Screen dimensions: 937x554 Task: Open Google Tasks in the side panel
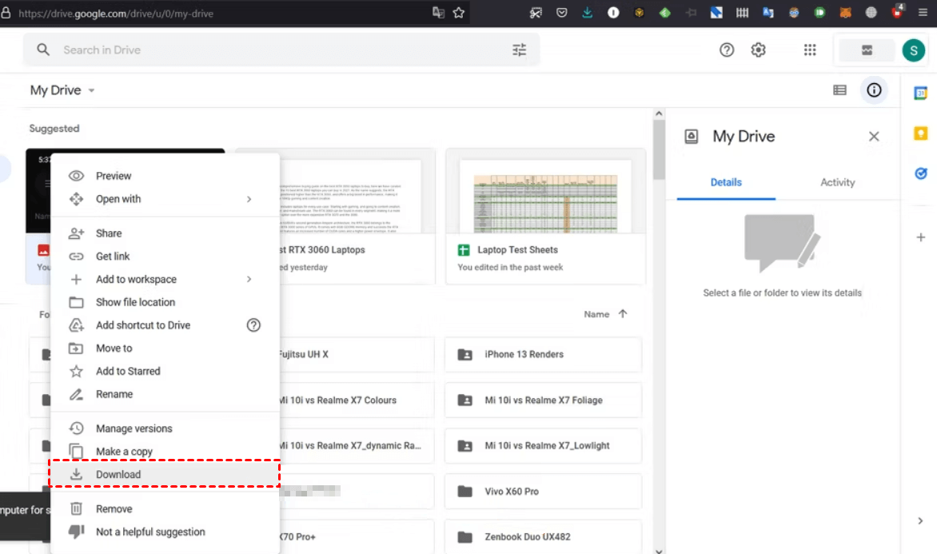point(920,173)
